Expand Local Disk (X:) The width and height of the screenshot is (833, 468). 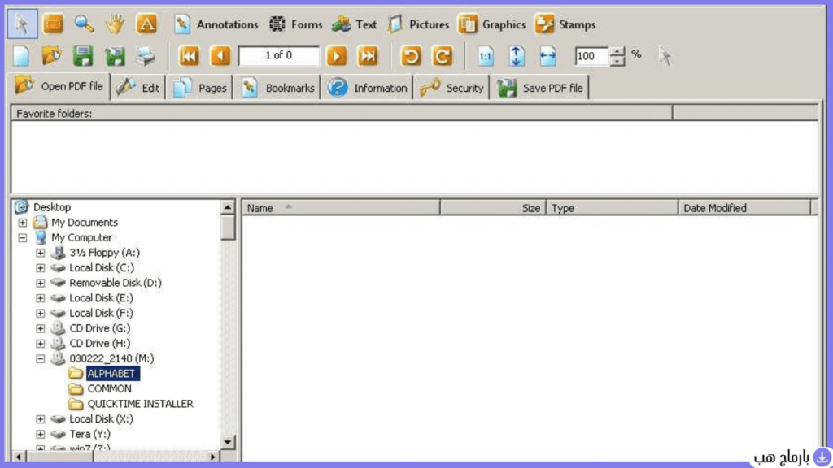(41, 419)
